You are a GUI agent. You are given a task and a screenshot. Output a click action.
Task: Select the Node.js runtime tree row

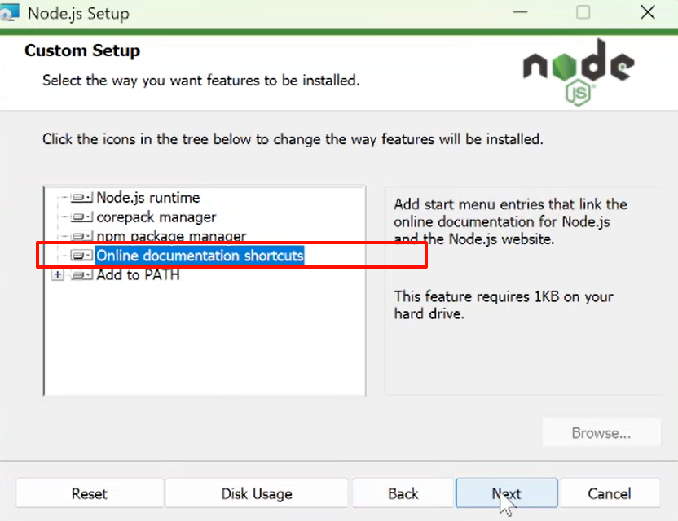click(x=148, y=198)
